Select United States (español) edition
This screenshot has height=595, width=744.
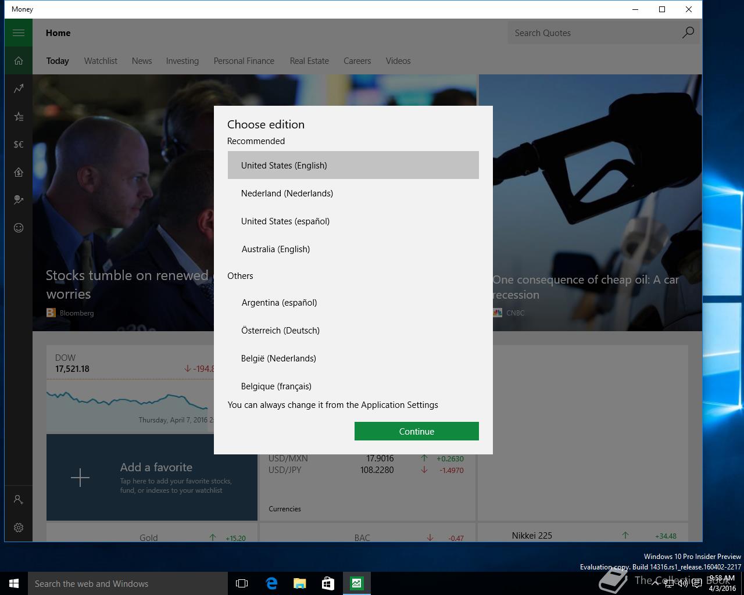353,221
